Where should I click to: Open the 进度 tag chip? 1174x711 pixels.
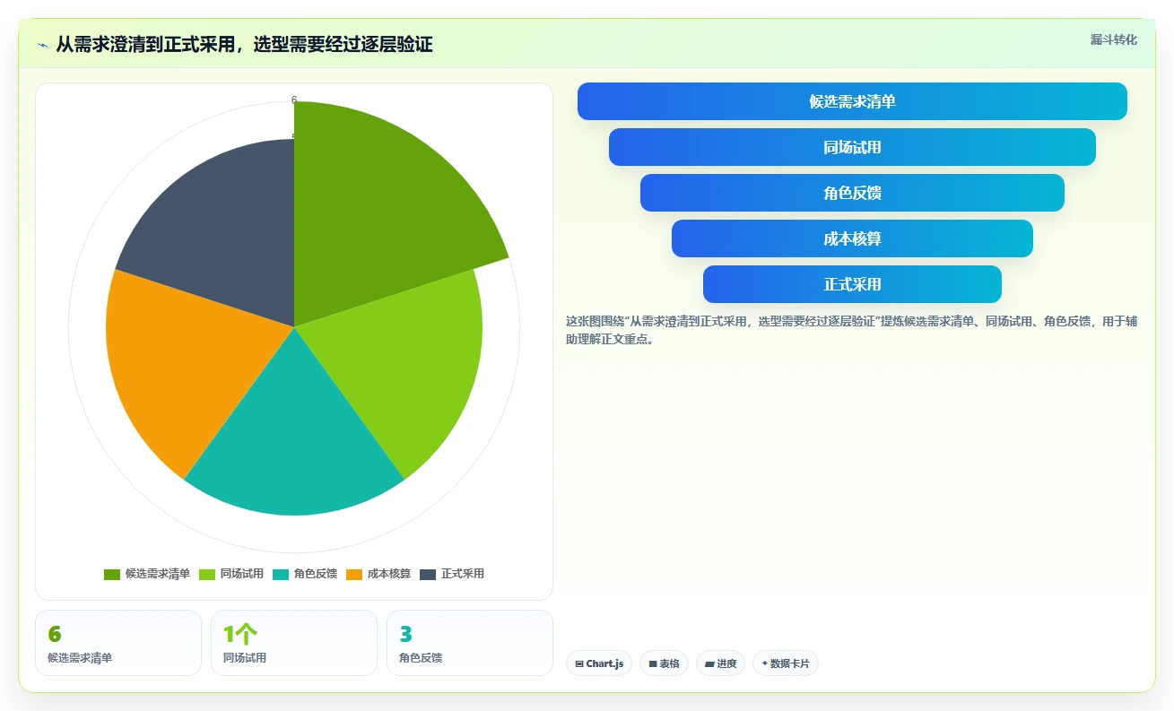pyautogui.click(x=720, y=663)
